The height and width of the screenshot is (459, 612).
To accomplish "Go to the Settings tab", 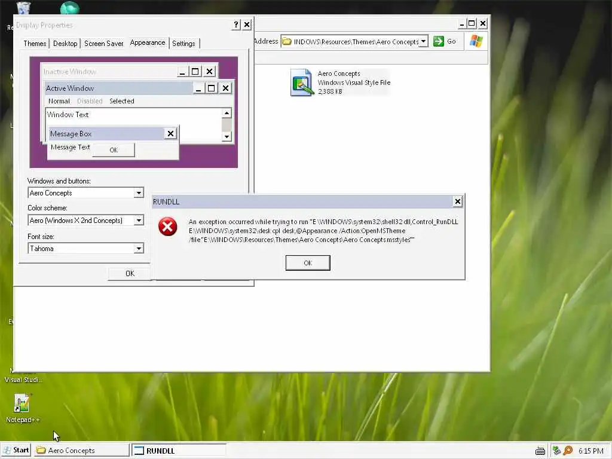I will click(x=184, y=43).
